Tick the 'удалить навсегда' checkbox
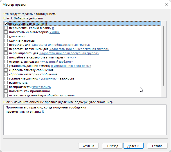This screenshot has width=171, height=152. (6, 41)
